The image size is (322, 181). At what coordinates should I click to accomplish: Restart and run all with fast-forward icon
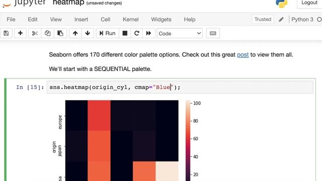point(149,33)
